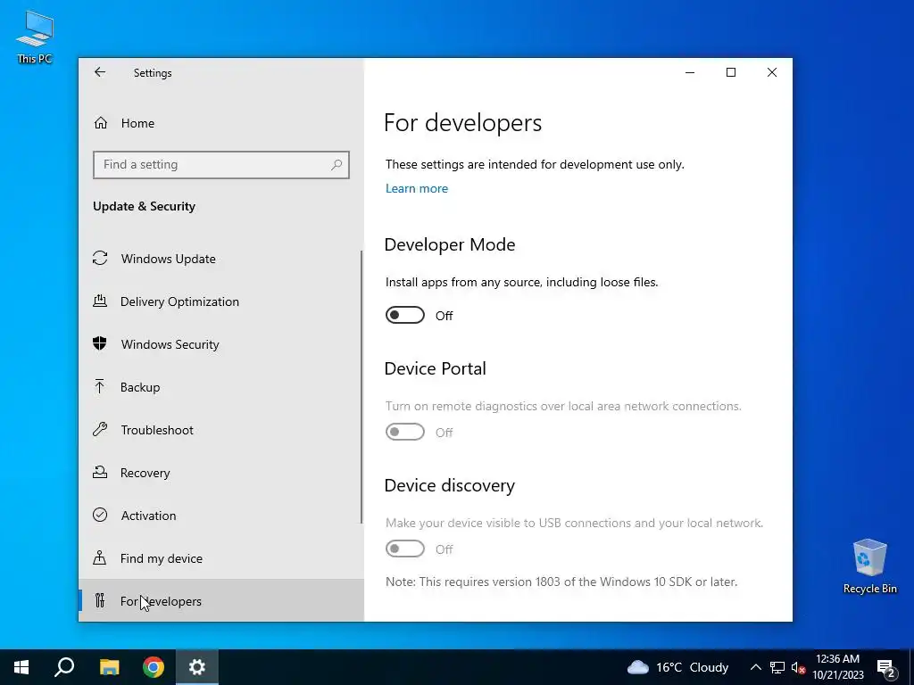Click the network icon in system tray
This screenshot has height=685, width=914.
777,667
